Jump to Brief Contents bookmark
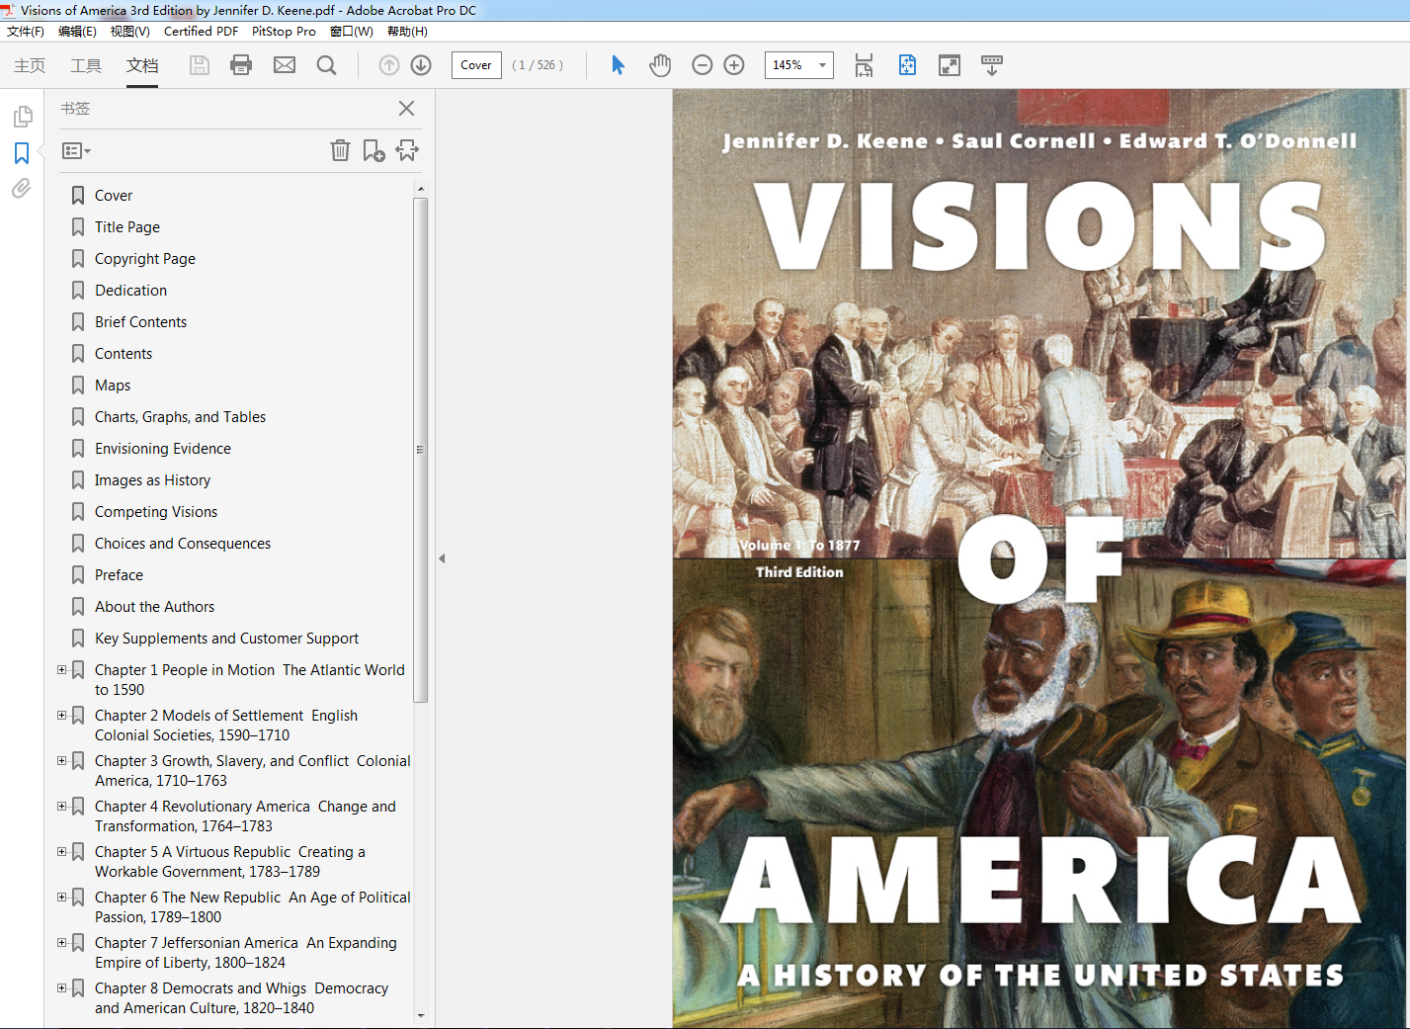1410x1029 pixels. pos(141,322)
